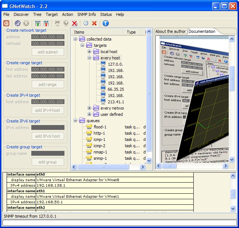Expand the user defined tree node
Viewport: 239px width, 228px height.
pos(89,114)
